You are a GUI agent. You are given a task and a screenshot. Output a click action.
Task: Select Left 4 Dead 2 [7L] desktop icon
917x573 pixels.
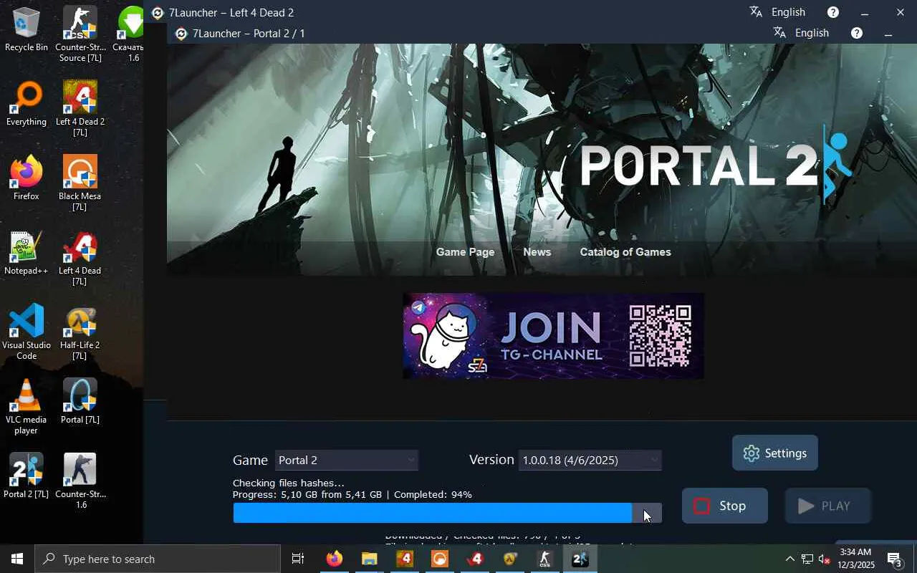coord(80,109)
